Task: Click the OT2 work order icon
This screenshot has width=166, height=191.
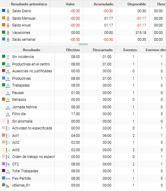Action: (8, 164)
